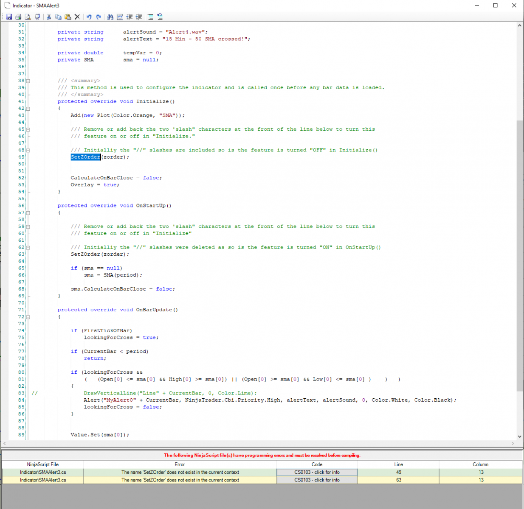524x509 pixels.
Task: Collapse the OnStartUp block at line 57
Action: [x=28, y=213]
